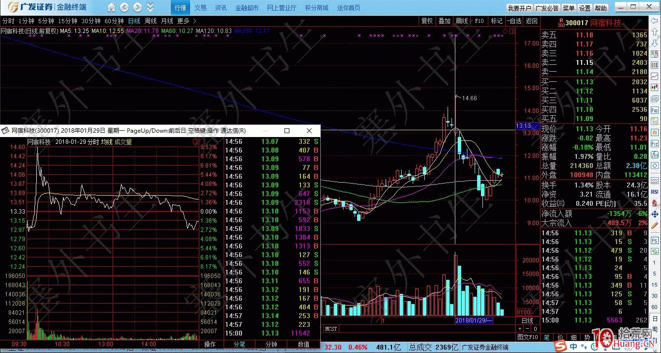Close the 网宿科技 intraday popup window
Screen dimensions: 661x353
(309, 131)
